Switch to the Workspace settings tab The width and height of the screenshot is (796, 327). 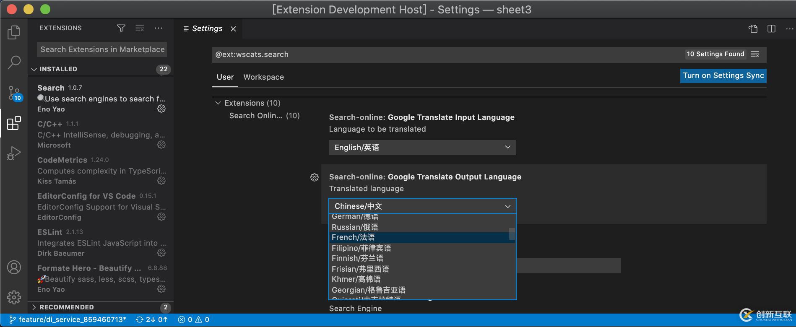264,77
